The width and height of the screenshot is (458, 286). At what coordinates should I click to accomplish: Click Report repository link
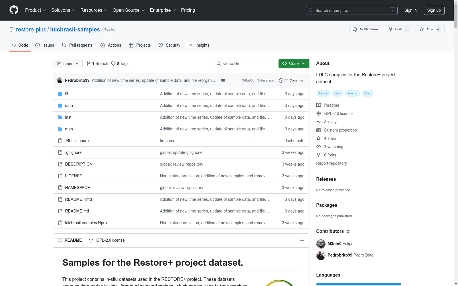(x=331, y=163)
